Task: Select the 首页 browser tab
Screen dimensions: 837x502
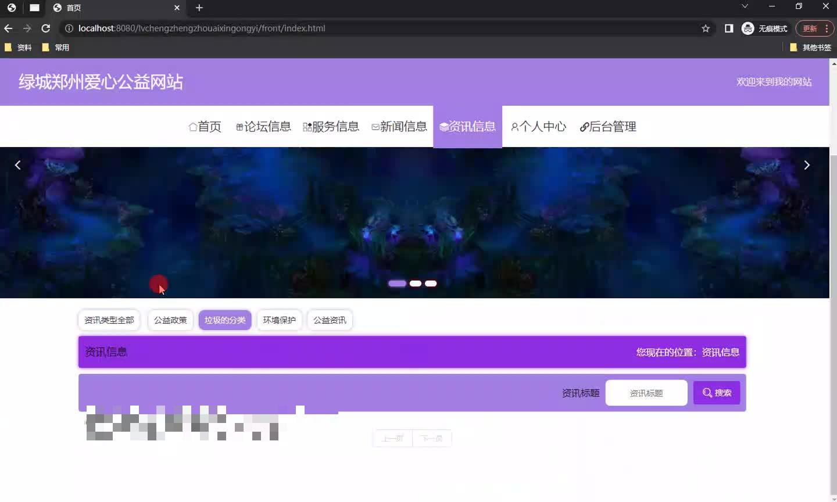Action: coord(116,8)
